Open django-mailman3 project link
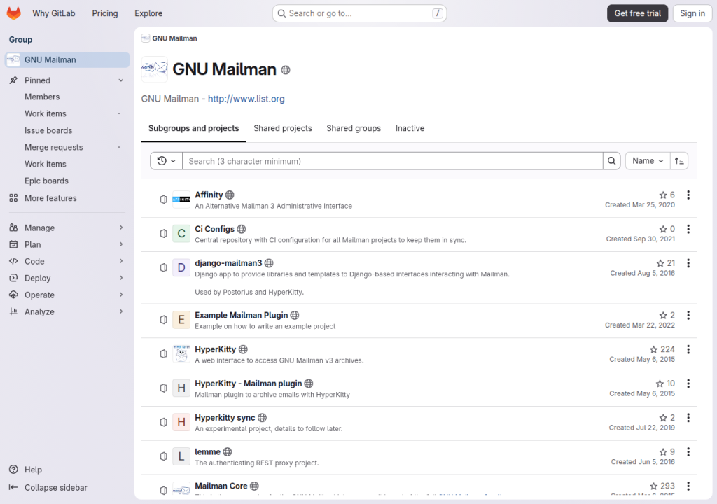Screen dimensions: 717x504 pyautogui.click(x=228, y=263)
